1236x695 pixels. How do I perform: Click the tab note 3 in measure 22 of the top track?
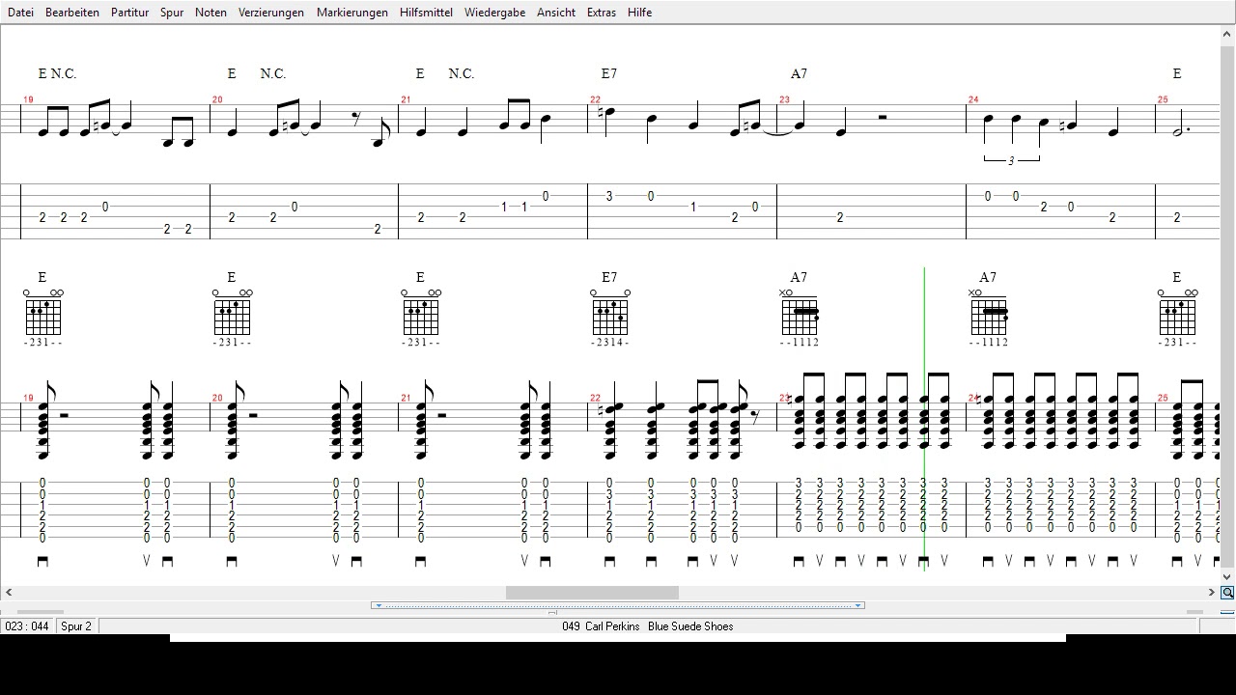[x=609, y=196]
